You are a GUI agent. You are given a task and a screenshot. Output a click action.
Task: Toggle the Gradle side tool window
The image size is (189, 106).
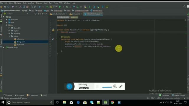188,17
